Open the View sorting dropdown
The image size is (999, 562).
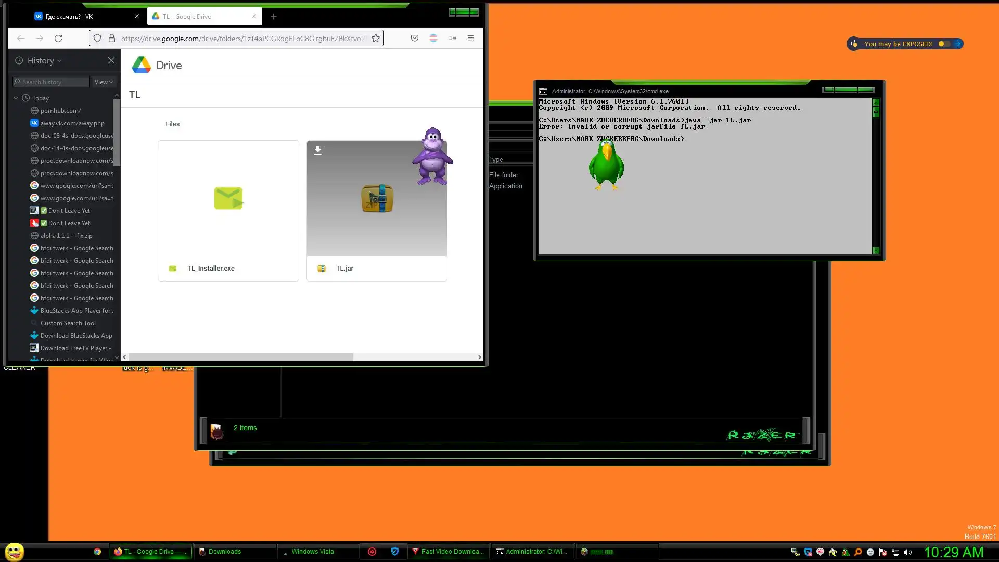point(104,82)
